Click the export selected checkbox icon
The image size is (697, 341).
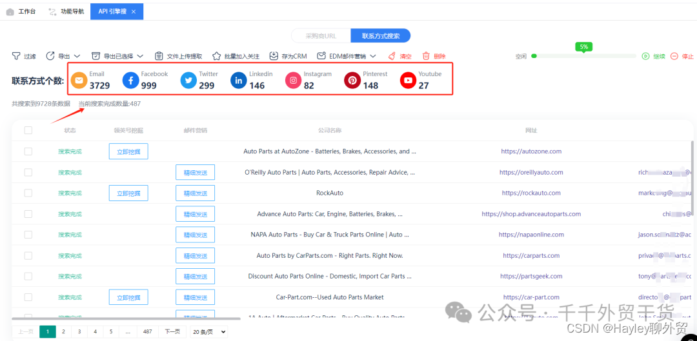click(96, 56)
